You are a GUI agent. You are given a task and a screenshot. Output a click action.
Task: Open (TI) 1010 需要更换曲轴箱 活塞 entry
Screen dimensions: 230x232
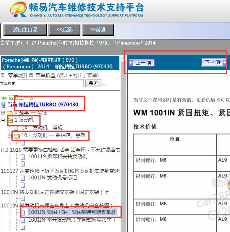tap(60, 150)
